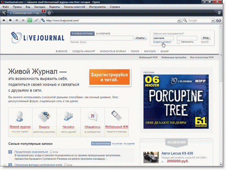This screenshot has width=226, height=170.
Task: Click the Создать аккаунт link under username
Action: (162, 42)
